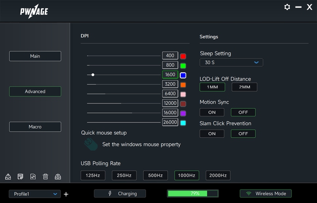Click the green color swatch for 800 DPI

click(183, 66)
